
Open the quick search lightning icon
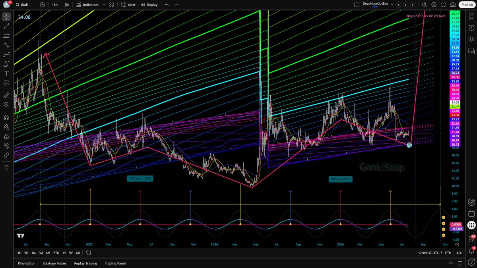coord(425,5)
